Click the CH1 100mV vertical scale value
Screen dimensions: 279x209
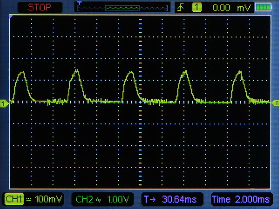[49, 199]
